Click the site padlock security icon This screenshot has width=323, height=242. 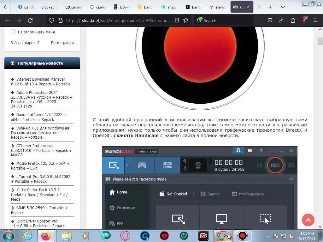(60, 20)
